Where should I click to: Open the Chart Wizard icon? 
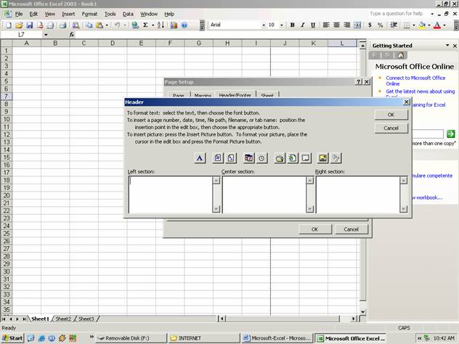174,25
